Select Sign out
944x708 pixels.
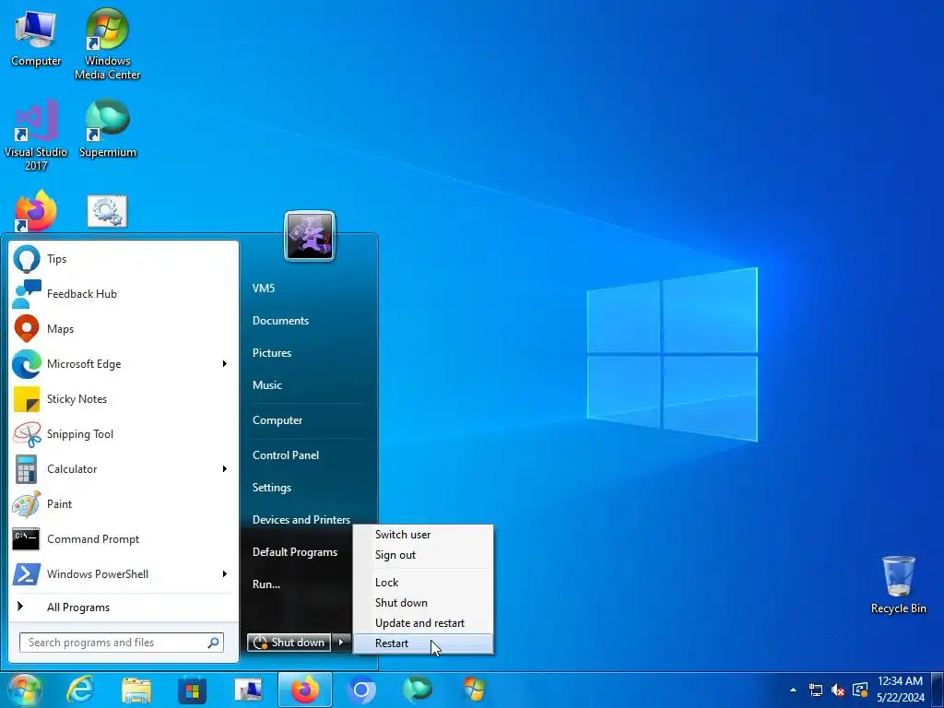pos(422,554)
